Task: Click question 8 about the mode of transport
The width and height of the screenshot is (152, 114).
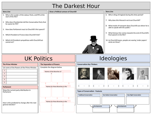Action: (x=127, y=26)
